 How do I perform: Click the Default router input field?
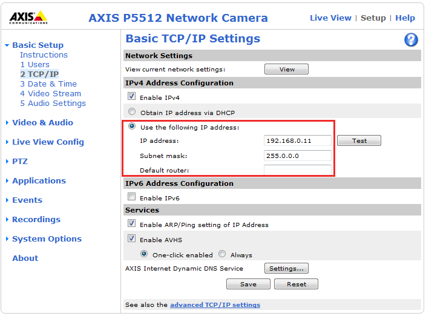point(298,170)
